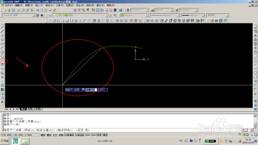This screenshot has height=145, width=258.
Task: Expand the ByLayer linetype dropdown
Action: coord(178,15)
